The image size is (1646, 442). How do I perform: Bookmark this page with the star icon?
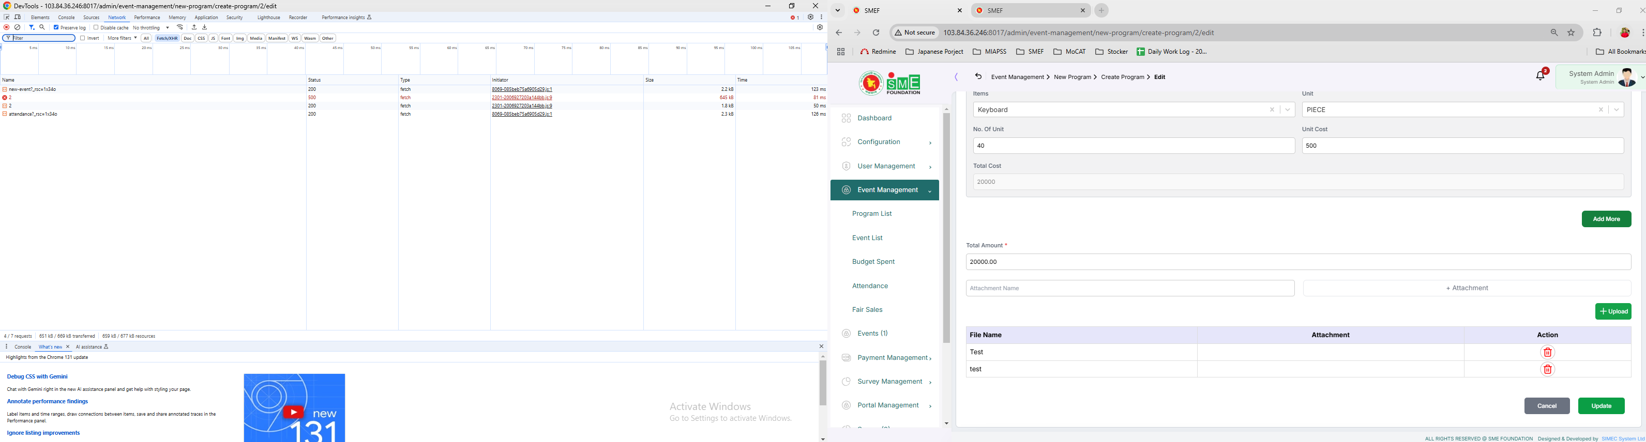(1571, 33)
